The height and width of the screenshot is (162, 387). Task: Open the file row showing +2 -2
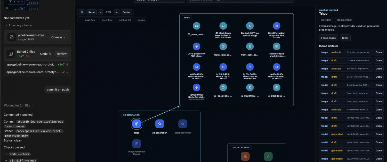pos(37,72)
